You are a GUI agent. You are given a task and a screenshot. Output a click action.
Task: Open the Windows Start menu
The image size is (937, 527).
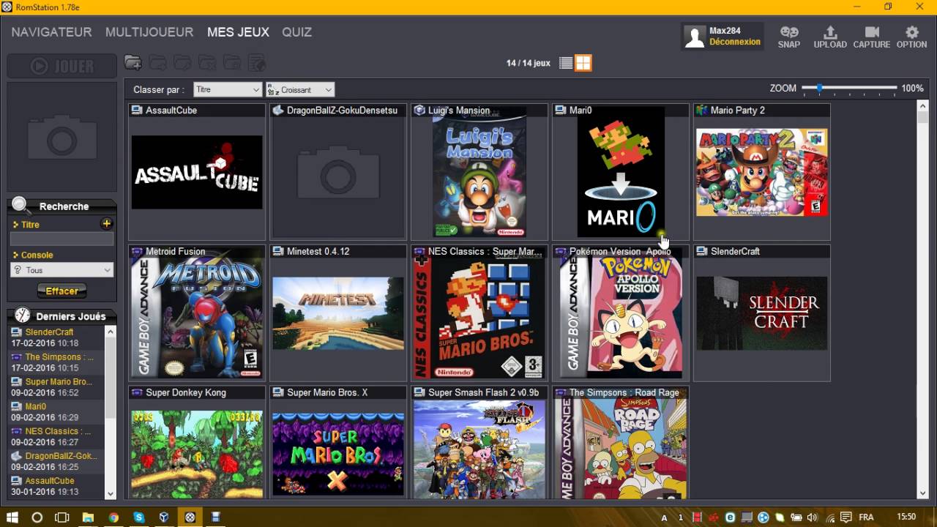tap(12, 517)
